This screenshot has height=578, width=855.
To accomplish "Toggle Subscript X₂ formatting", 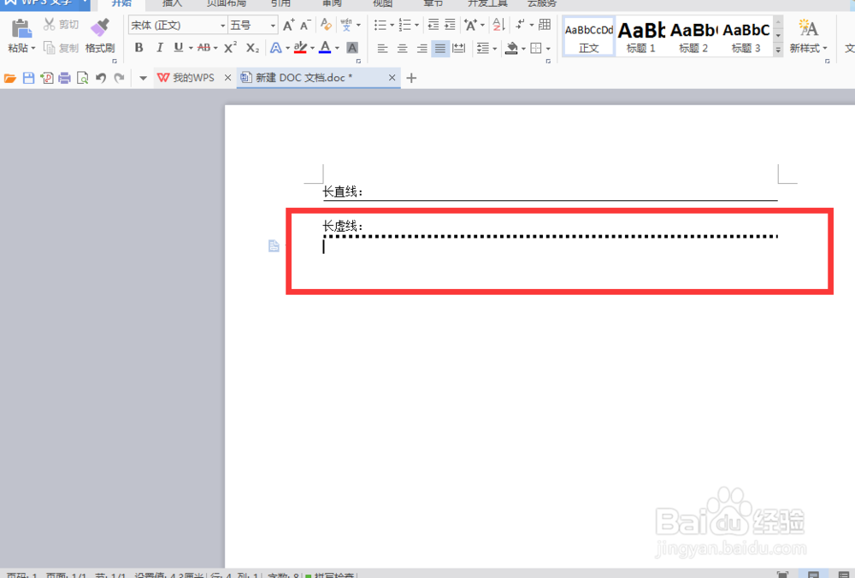I will [x=252, y=48].
